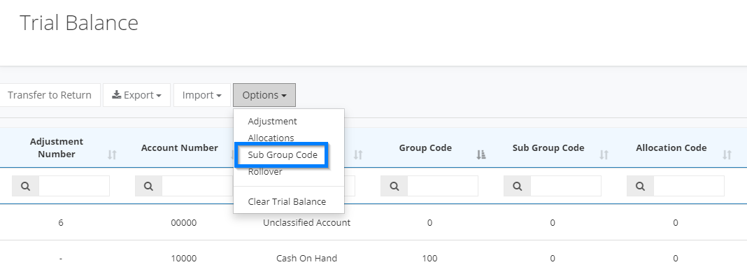Viewport: 747px width, 274px height.
Task: Open the Import dropdown
Action: [x=202, y=95]
